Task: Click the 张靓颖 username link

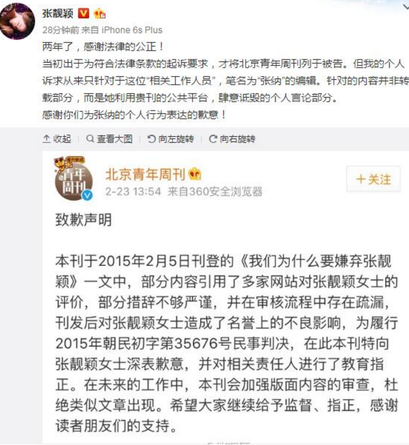Action: pyautogui.click(x=58, y=13)
